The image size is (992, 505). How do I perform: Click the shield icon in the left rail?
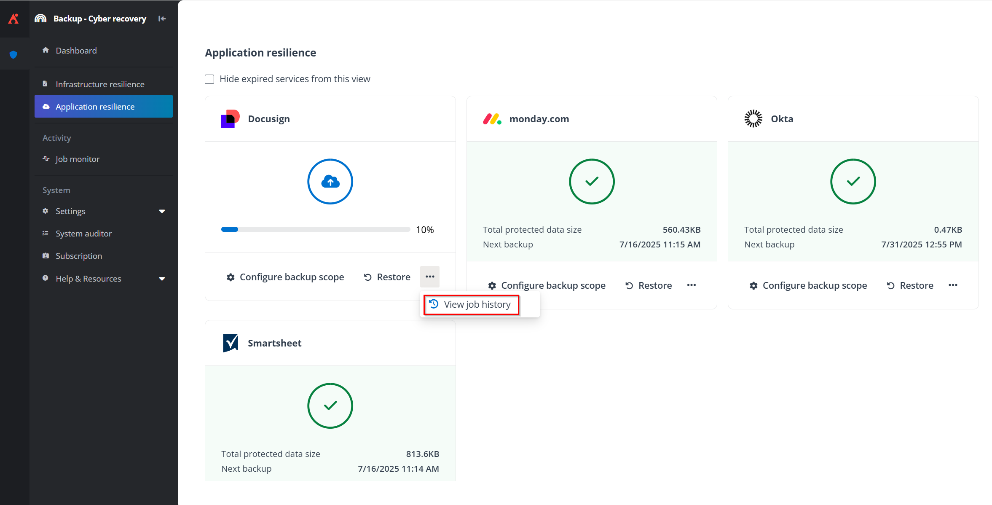pyautogui.click(x=14, y=54)
